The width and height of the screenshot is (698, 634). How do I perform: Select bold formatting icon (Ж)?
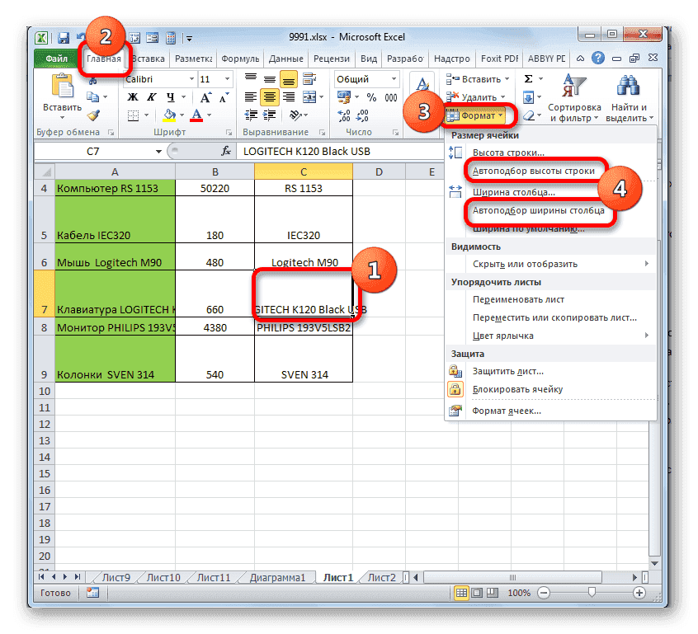[132, 97]
